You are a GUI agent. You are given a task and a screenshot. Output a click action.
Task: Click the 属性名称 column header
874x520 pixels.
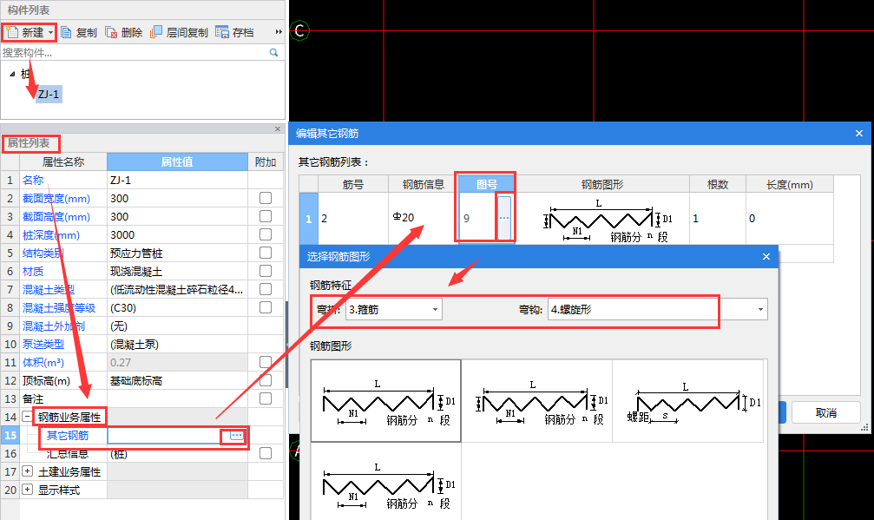tap(63, 161)
